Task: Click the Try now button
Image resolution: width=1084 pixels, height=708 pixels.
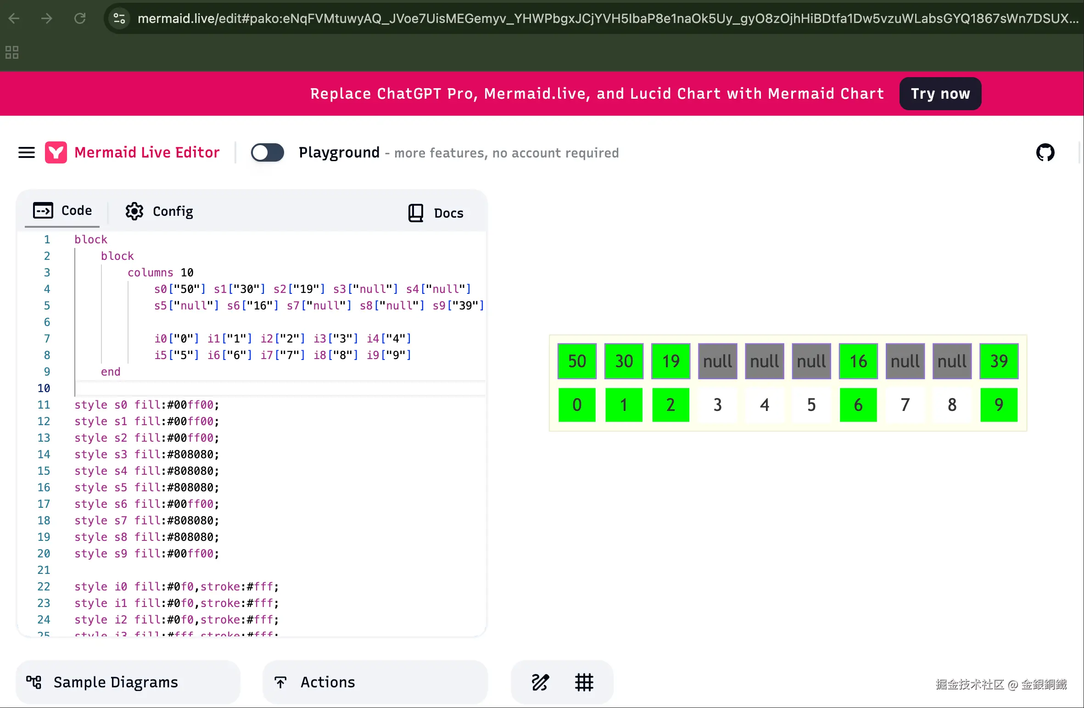Action: [940, 94]
